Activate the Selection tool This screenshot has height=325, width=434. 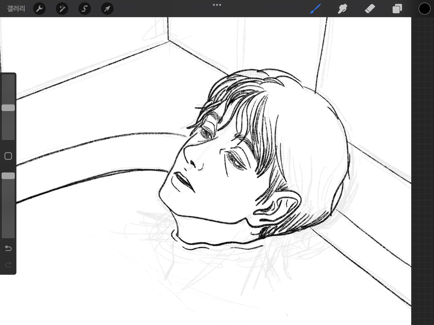click(84, 8)
